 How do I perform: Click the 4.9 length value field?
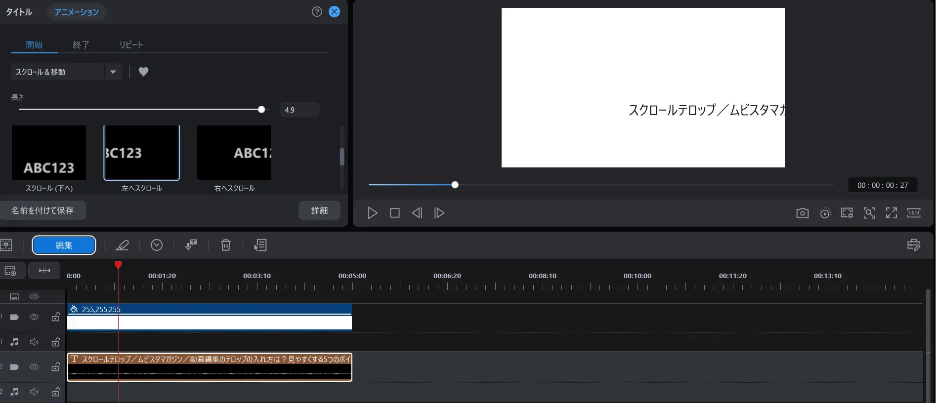coord(299,110)
